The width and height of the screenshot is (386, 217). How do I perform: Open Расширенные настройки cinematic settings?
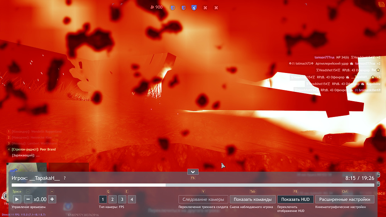click(x=345, y=199)
